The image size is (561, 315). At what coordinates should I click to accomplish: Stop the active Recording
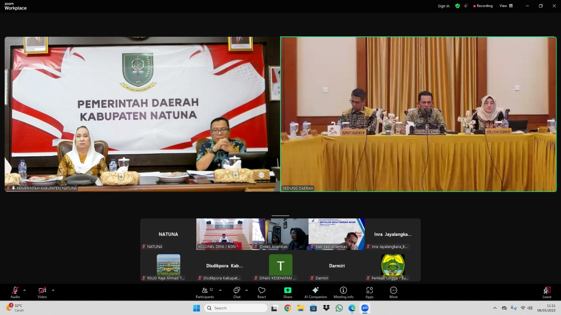pos(483,6)
